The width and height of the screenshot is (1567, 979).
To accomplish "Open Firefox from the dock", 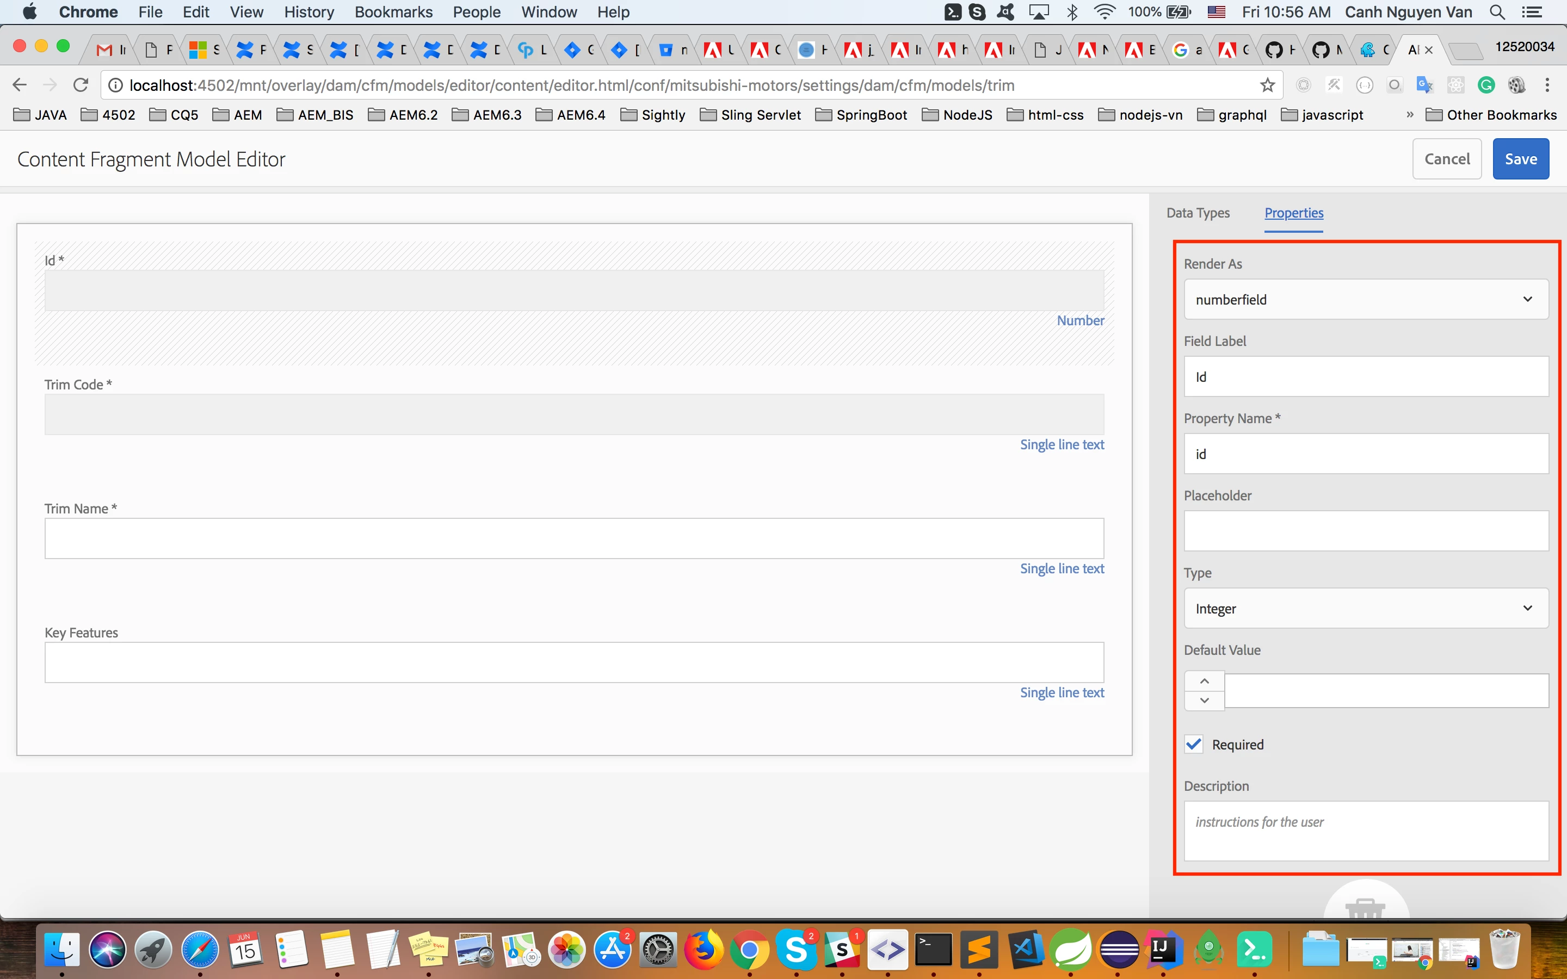I will pyautogui.click(x=703, y=951).
